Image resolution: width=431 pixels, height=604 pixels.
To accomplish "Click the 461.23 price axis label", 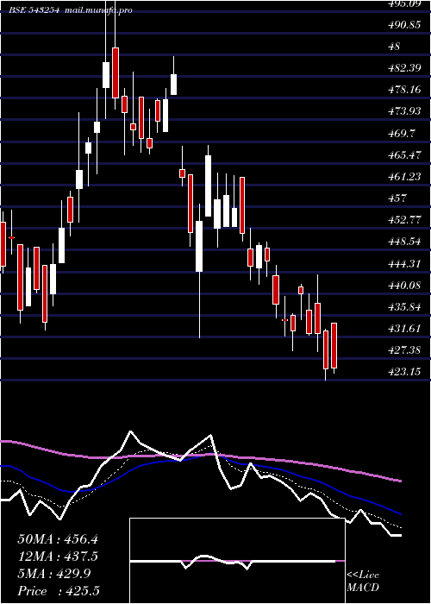I will [404, 177].
